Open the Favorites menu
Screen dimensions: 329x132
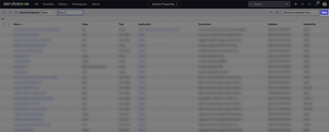pyautogui.click(x=48, y=4)
